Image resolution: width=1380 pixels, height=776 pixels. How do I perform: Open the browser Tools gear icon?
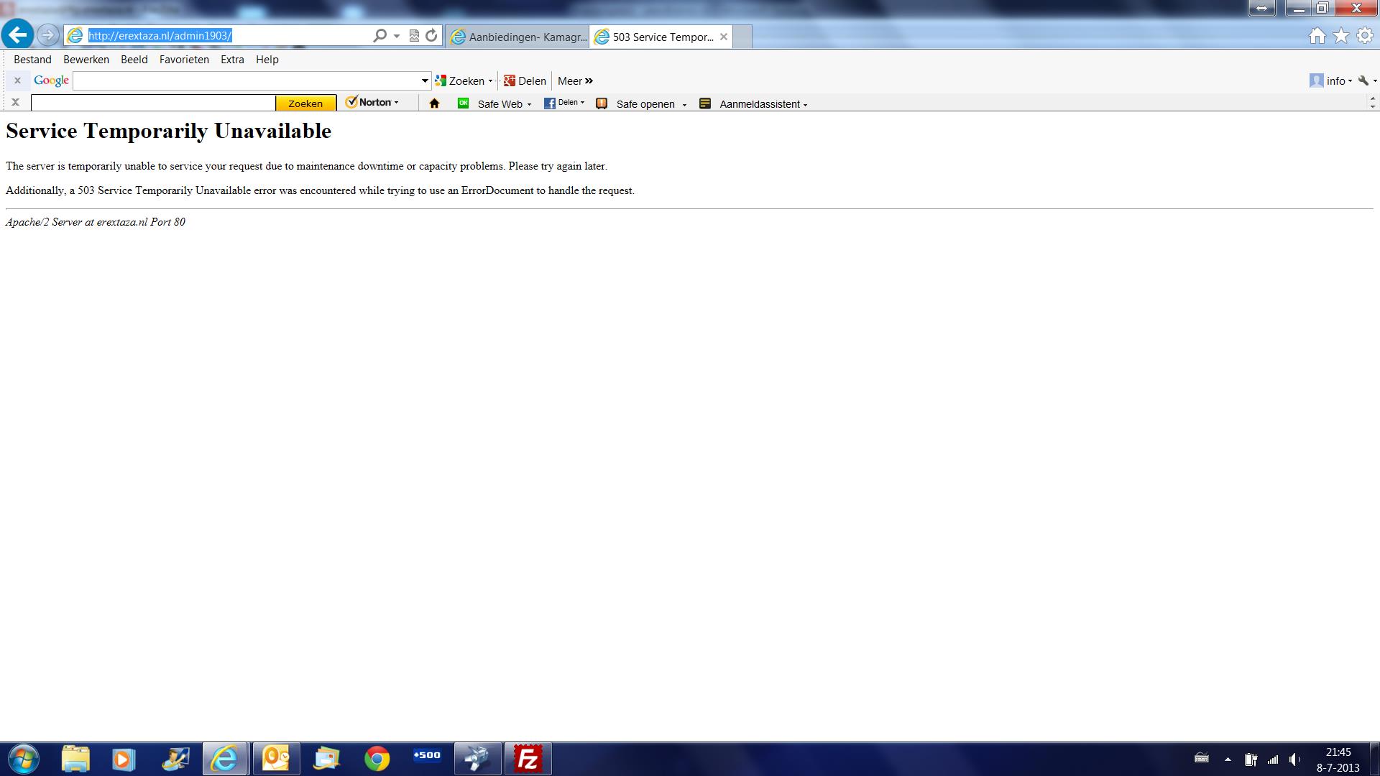coord(1364,36)
